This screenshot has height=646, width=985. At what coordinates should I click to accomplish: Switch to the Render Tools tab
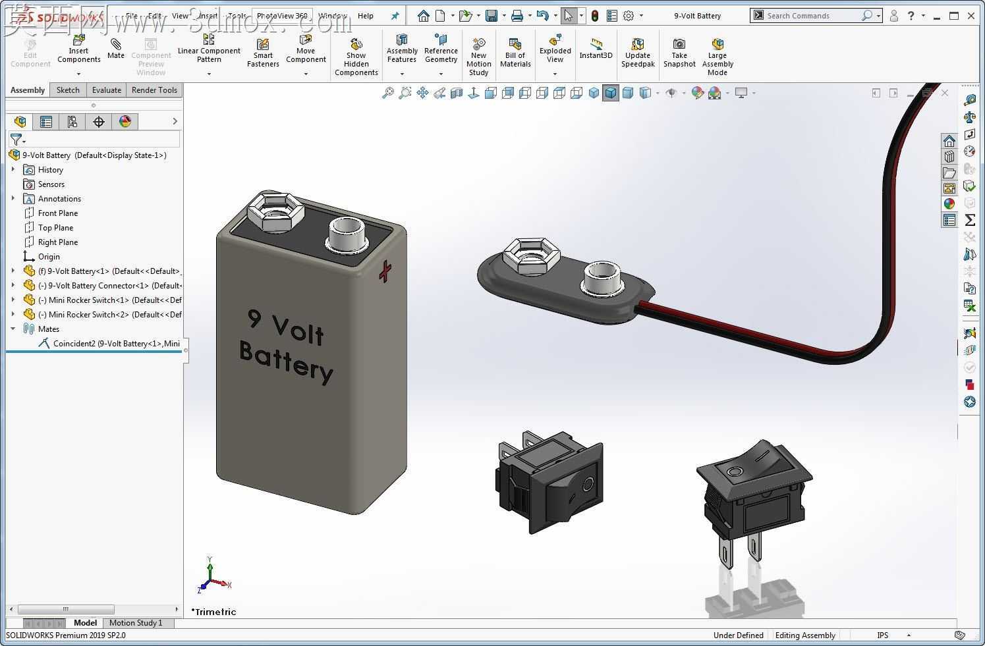click(154, 90)
